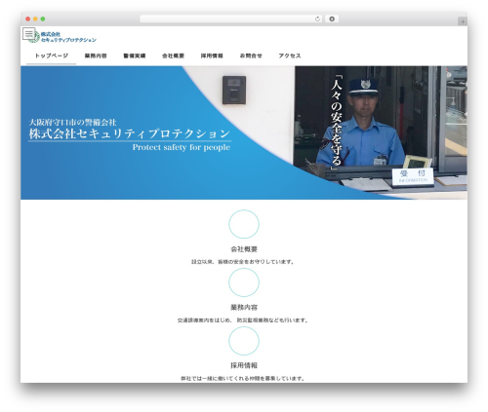Maximize the window with the green button
This screenshot has width=488, height=412.
pos(43,19)
